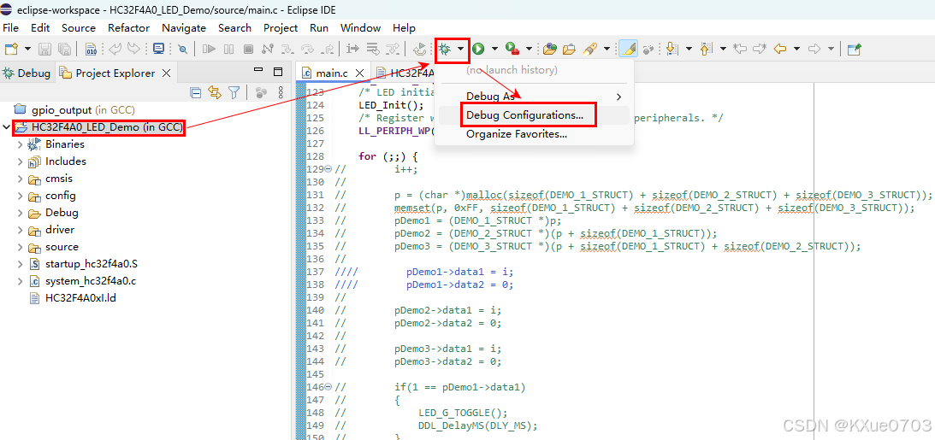Toggle Mark Occurrences highlighter icon
Image resolution: width=935 pixels, height=440 pixels.
pyautogui.click(x=628, y=49)
